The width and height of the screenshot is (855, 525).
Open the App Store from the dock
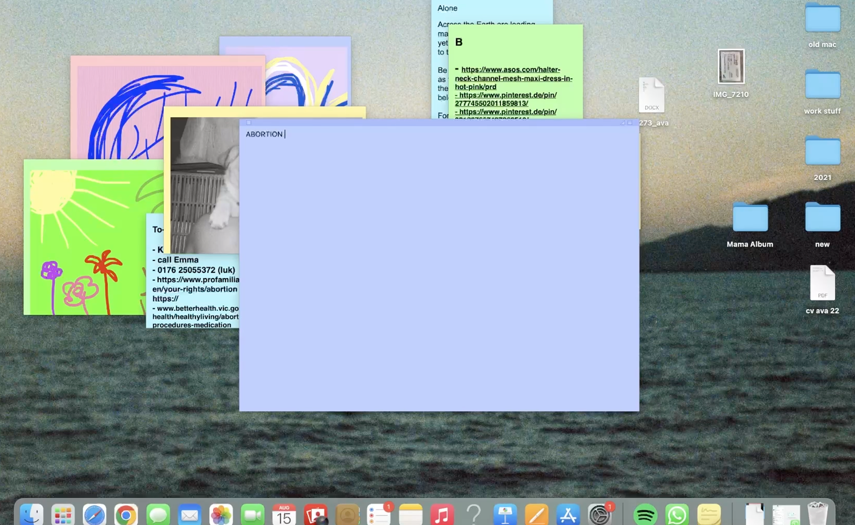(x=568, y=515)
